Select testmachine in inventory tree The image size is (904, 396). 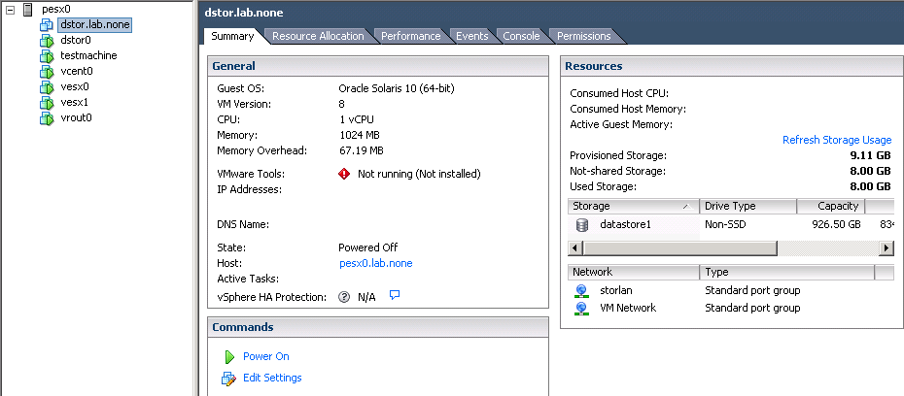point(88,56)
